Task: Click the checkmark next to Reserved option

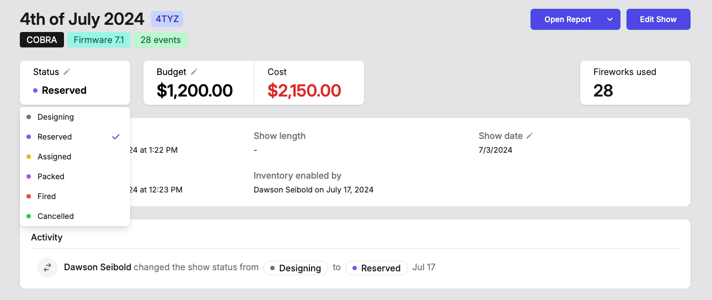Action: (x=115, y=137)
